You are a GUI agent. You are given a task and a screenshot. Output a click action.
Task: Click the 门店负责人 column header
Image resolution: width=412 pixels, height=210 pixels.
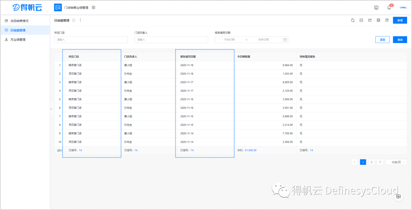[131, 57]
